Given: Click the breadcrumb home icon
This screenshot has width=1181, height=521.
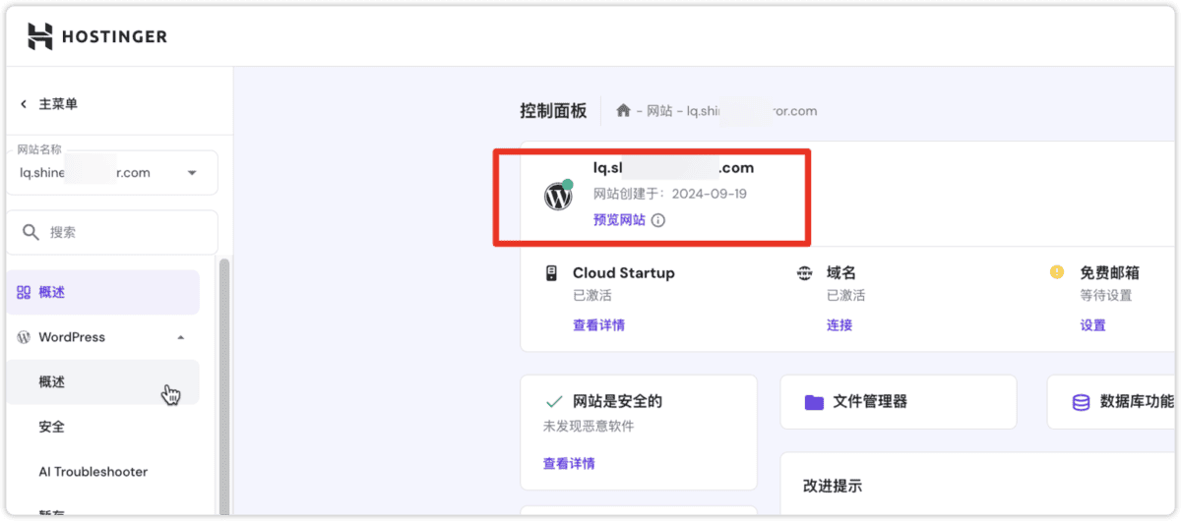Looking at the screenshot, I should (x=623, y=111).
